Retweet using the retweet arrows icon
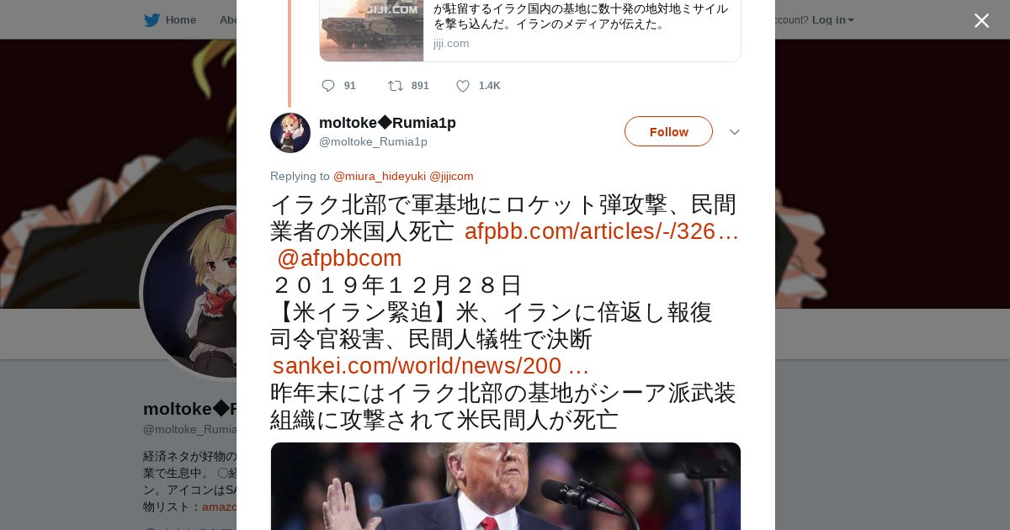This screenshot has width=1010, height=530. [x=395, y=86]
